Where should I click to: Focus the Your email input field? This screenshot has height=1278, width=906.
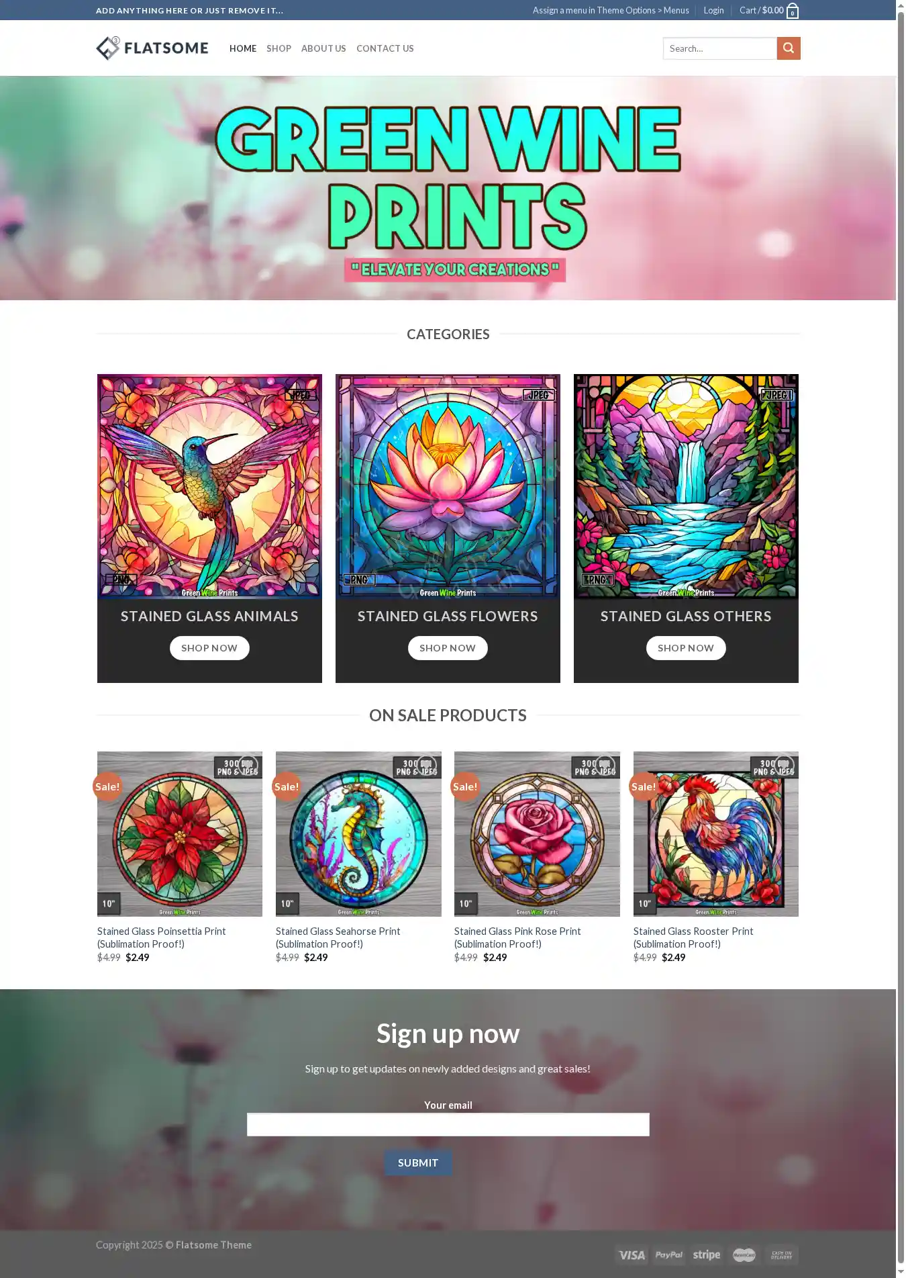(x=448, y=1125)
